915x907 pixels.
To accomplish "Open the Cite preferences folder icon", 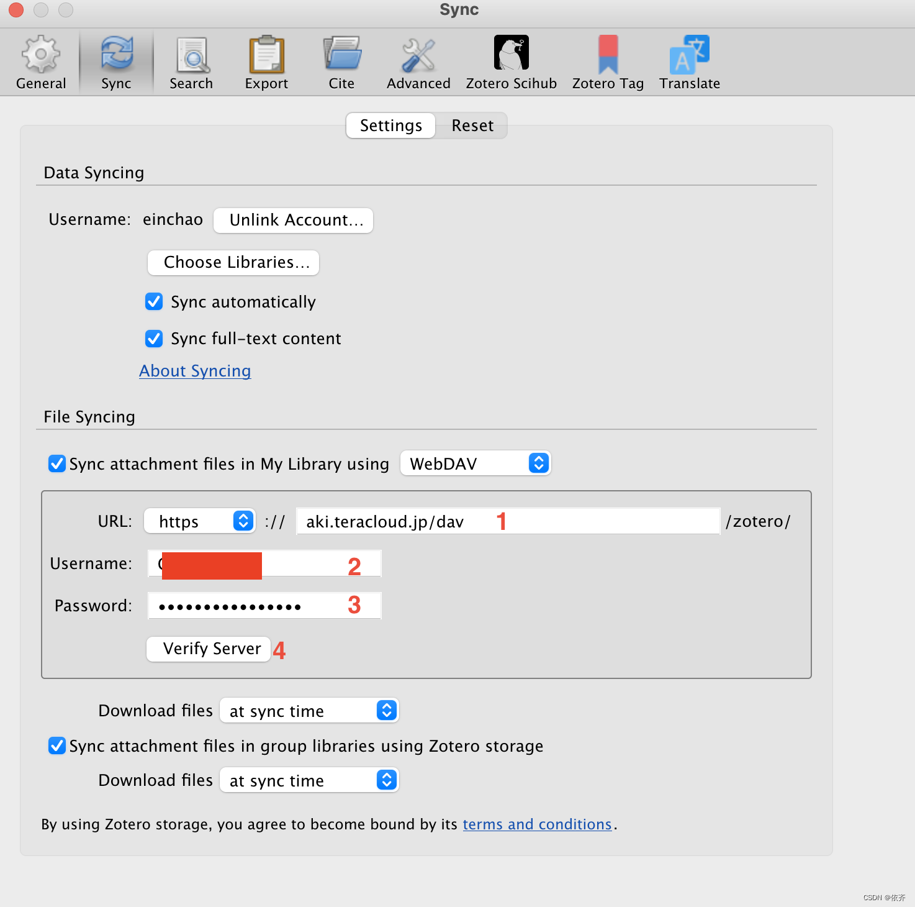I will coord(341,63).
